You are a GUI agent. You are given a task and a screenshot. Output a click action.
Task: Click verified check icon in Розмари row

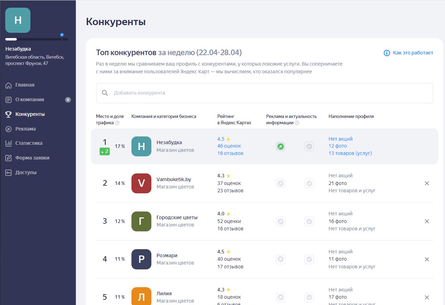309,259
